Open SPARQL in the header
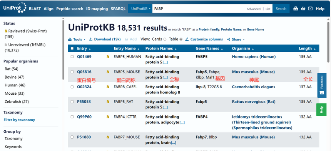 pos(118,9)
